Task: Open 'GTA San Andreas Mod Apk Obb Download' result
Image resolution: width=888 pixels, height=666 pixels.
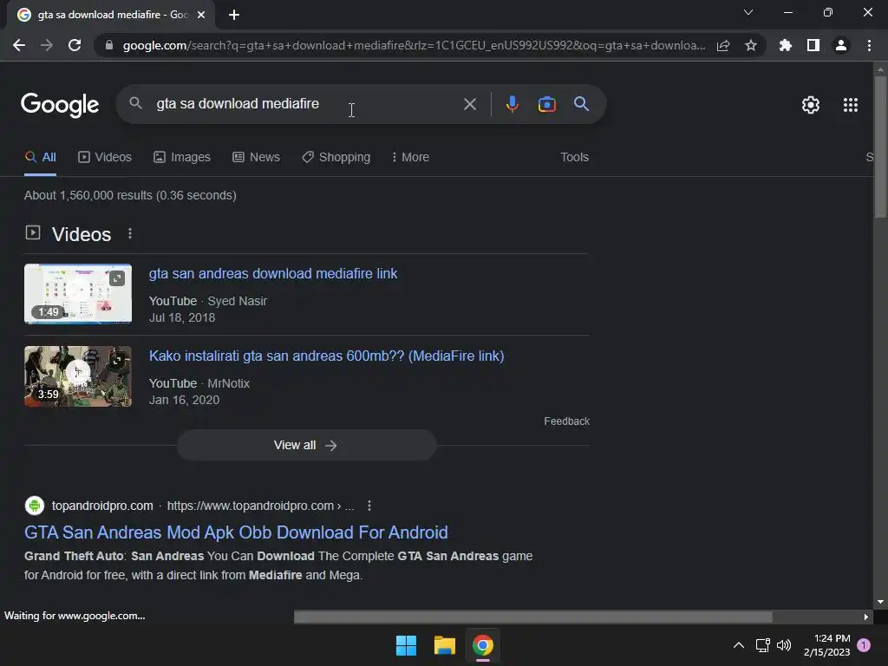Action: [x=236, y=532]
